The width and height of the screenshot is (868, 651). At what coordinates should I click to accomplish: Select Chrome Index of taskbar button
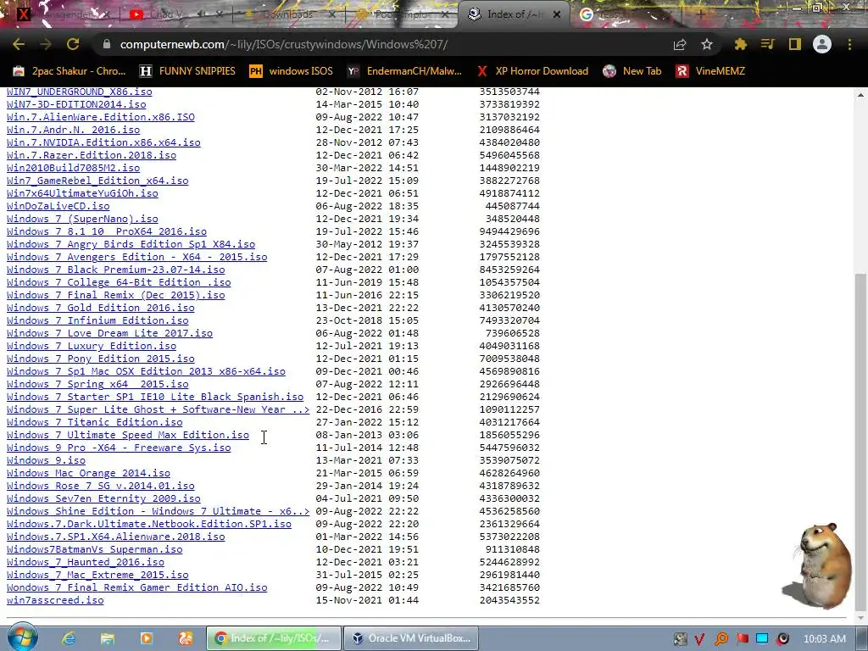coord(274,638)
